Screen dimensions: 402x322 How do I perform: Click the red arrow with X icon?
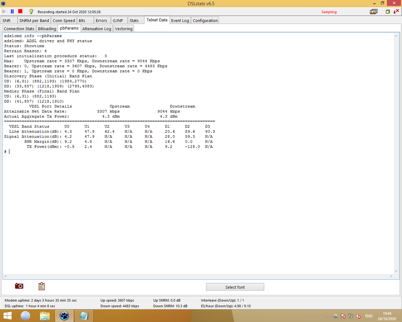click(396, 12)
